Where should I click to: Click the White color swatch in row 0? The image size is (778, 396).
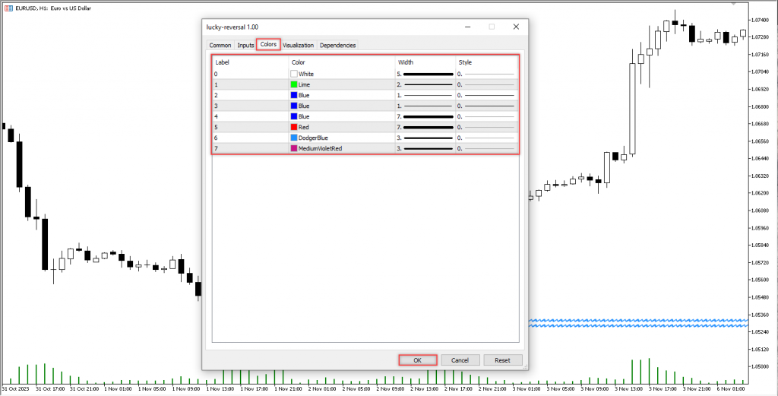(x=294, y=74)
